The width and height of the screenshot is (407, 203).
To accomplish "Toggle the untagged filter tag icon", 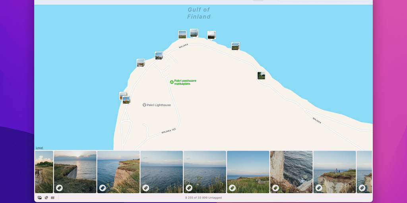I will [46, 197].
